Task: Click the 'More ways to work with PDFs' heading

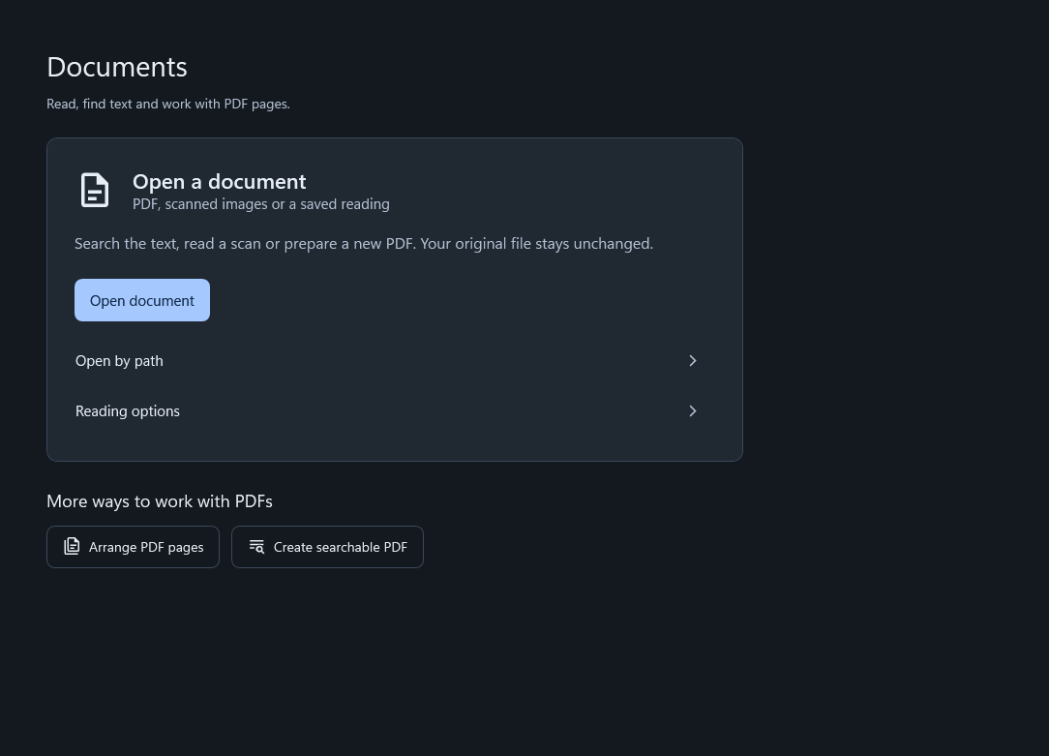Action: (160, 501)
